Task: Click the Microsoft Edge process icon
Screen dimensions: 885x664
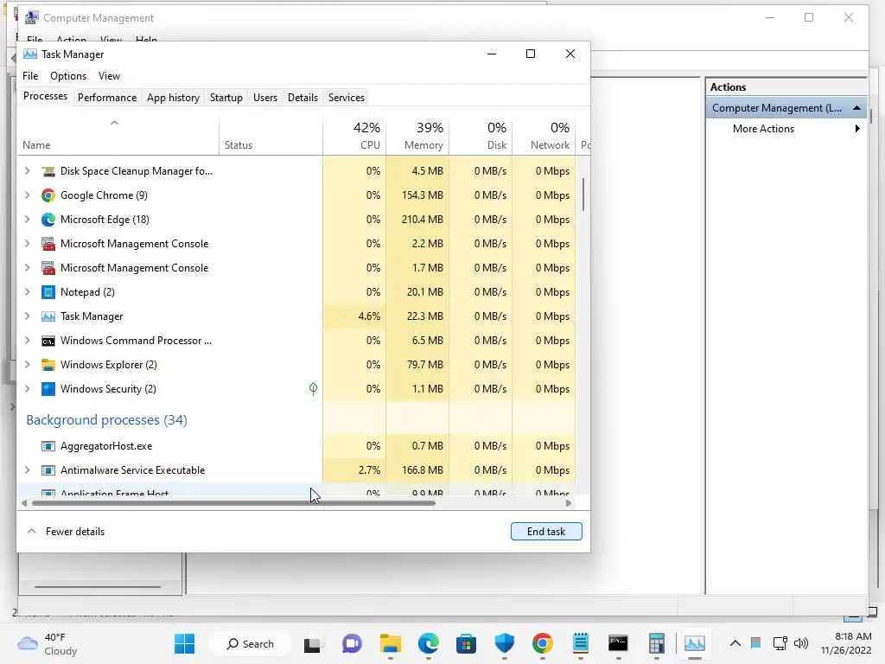Action: tap(48, 220)
